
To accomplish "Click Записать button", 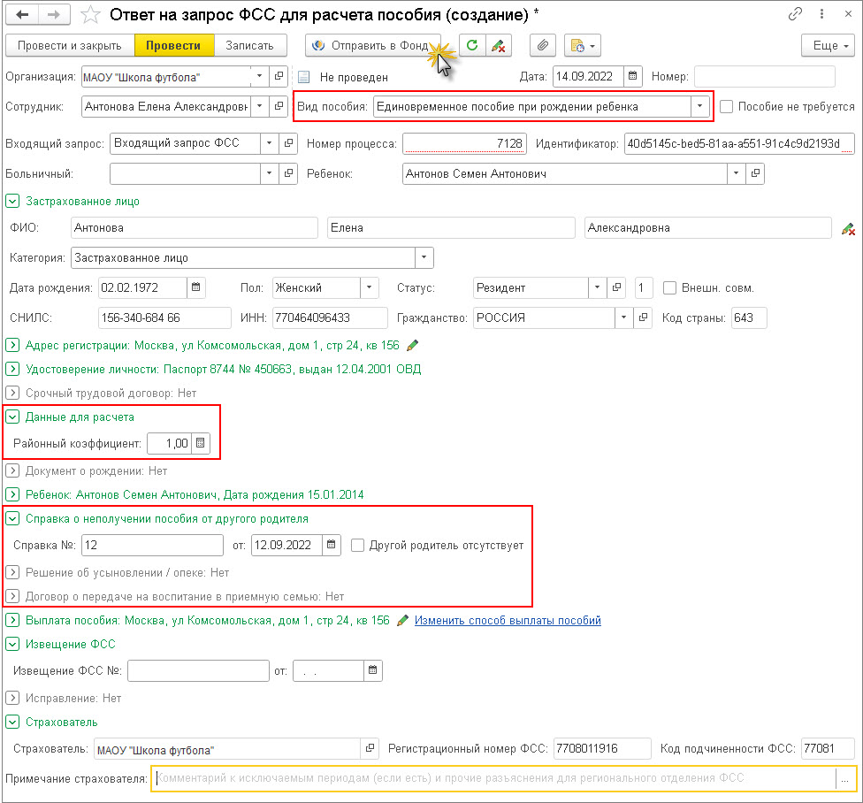I will [x=250, y=45].
